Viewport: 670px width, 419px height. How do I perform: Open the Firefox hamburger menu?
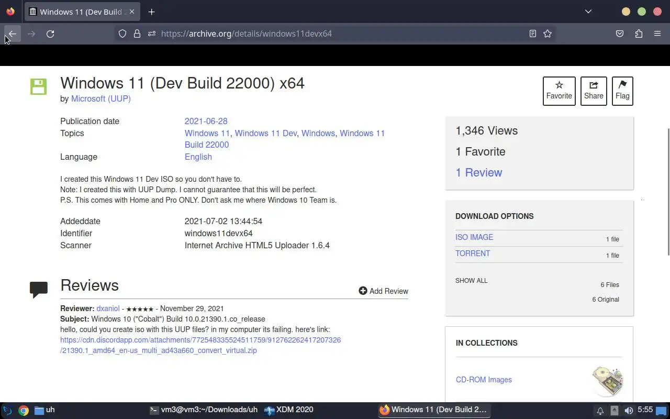point(657,34)
